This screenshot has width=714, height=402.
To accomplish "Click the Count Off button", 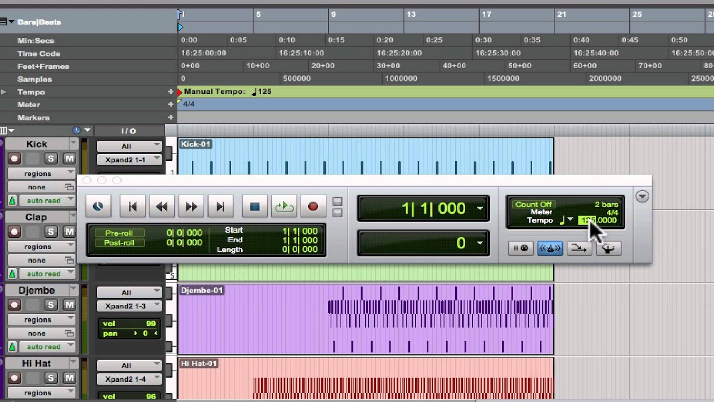I will [533, 204].
